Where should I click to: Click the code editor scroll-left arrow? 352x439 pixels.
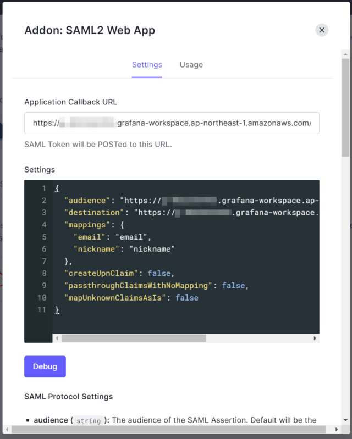click(57, 338)
